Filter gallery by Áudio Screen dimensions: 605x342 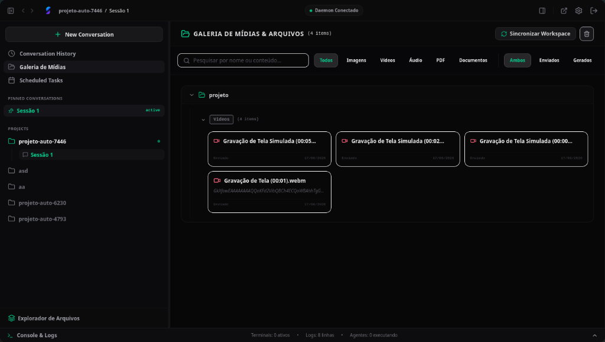pos(415,60)
